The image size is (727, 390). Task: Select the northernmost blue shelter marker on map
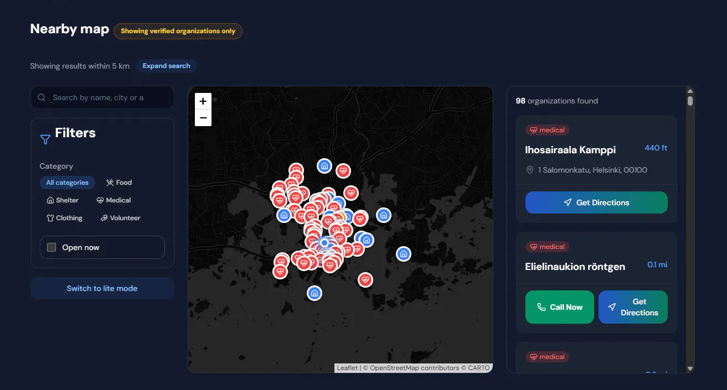click(324, 165)
